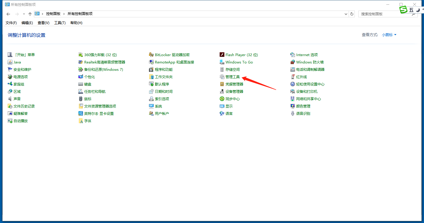Viewport: 424px width, 223px height.
Task: Click the 同步中心 green sync icon
Action: tap(222, 99)
